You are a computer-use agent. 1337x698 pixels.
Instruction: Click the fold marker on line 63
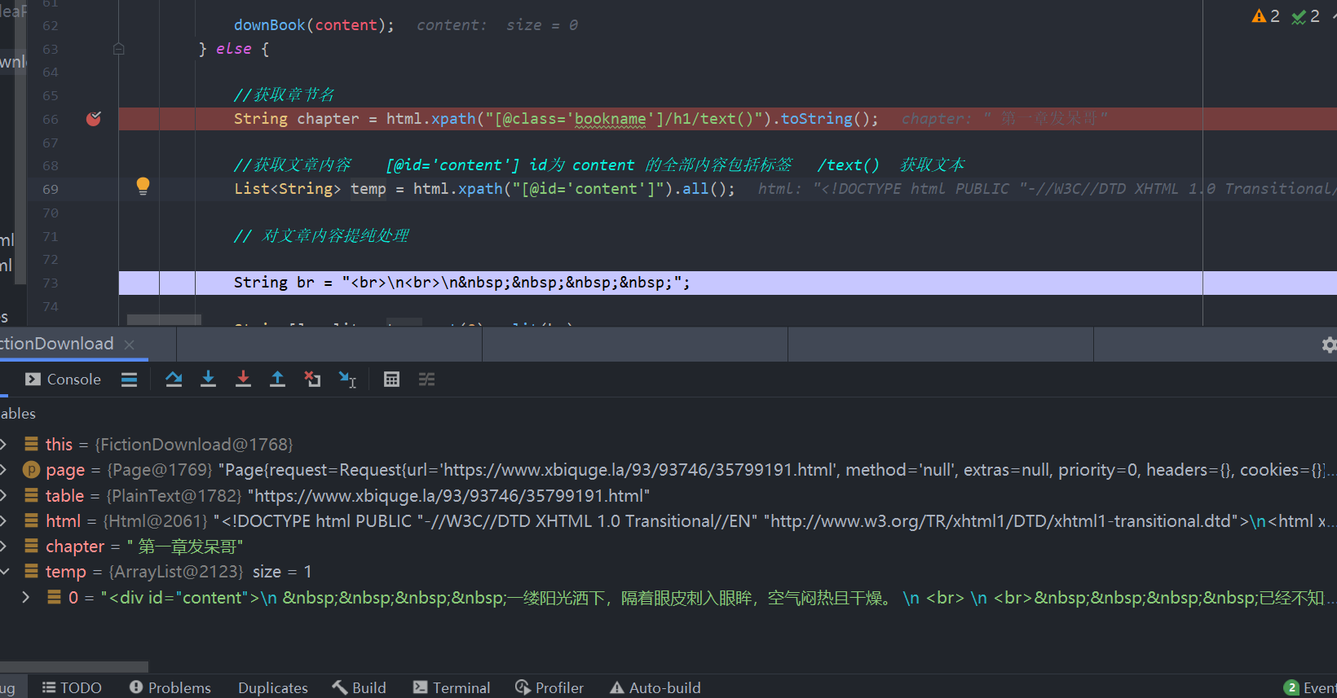[118, 49]
